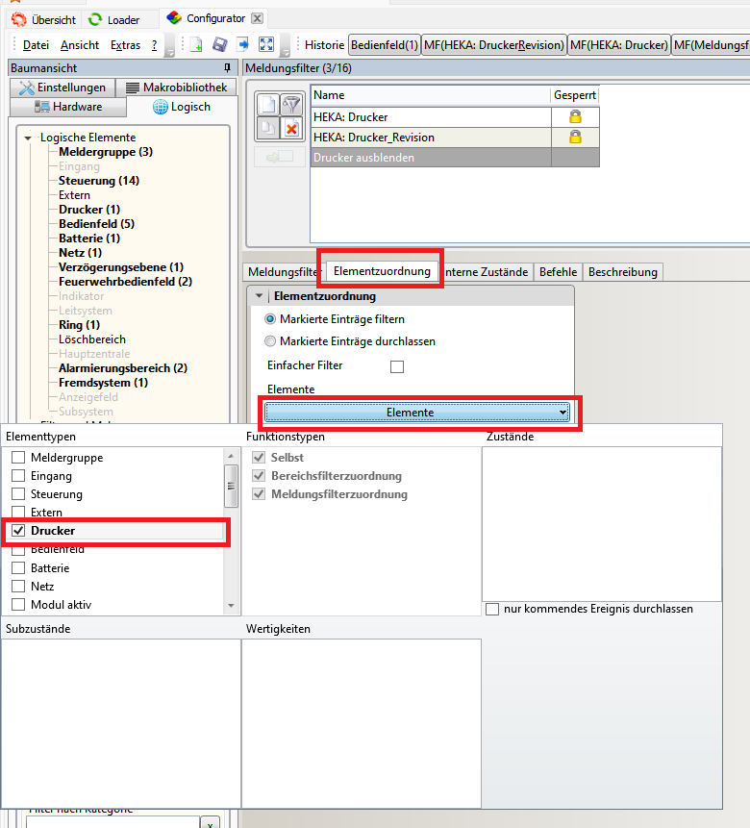Click history button MF(HEKA: Drucker)
Viewport: 750px width, 828px height.
pyautogui.click(x=619, y=45)
